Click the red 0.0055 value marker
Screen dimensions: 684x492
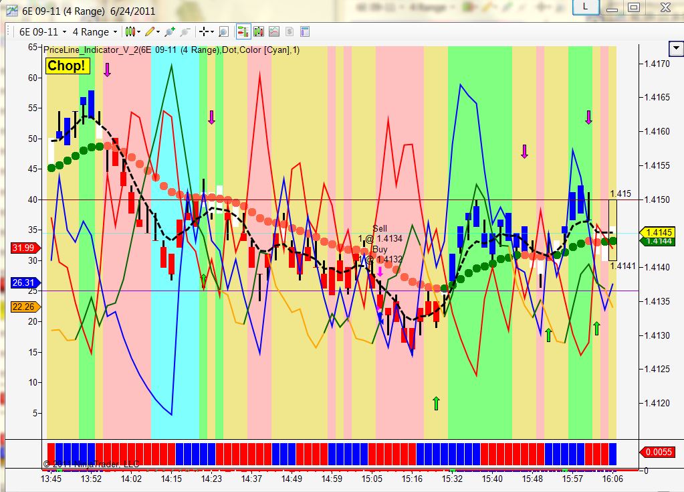(x=658, y=452)
